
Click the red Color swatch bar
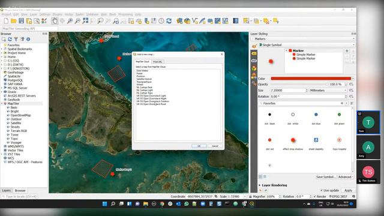[x=311, y=79]
